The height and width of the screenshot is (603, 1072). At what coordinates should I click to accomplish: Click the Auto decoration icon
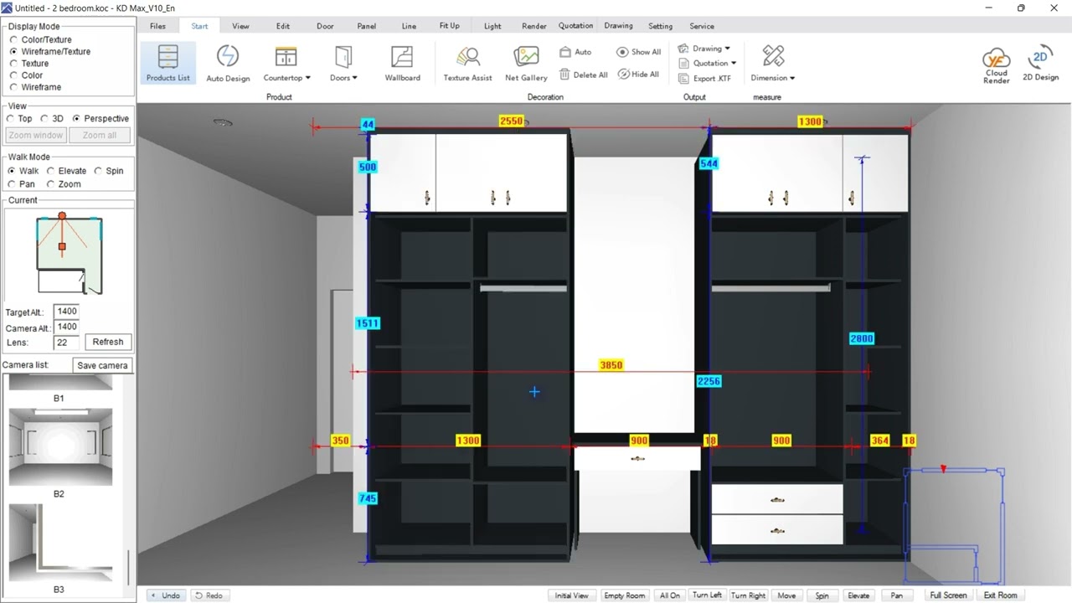pos(575,52)
